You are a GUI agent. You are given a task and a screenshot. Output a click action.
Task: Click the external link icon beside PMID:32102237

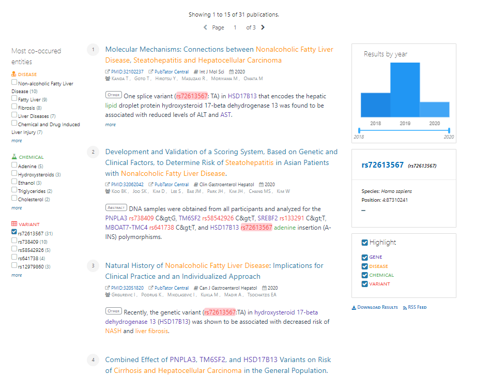[x=106, y=72]
